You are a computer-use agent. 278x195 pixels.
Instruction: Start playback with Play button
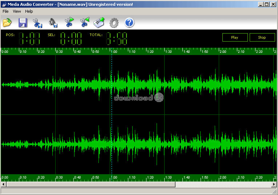click(235, 37)
